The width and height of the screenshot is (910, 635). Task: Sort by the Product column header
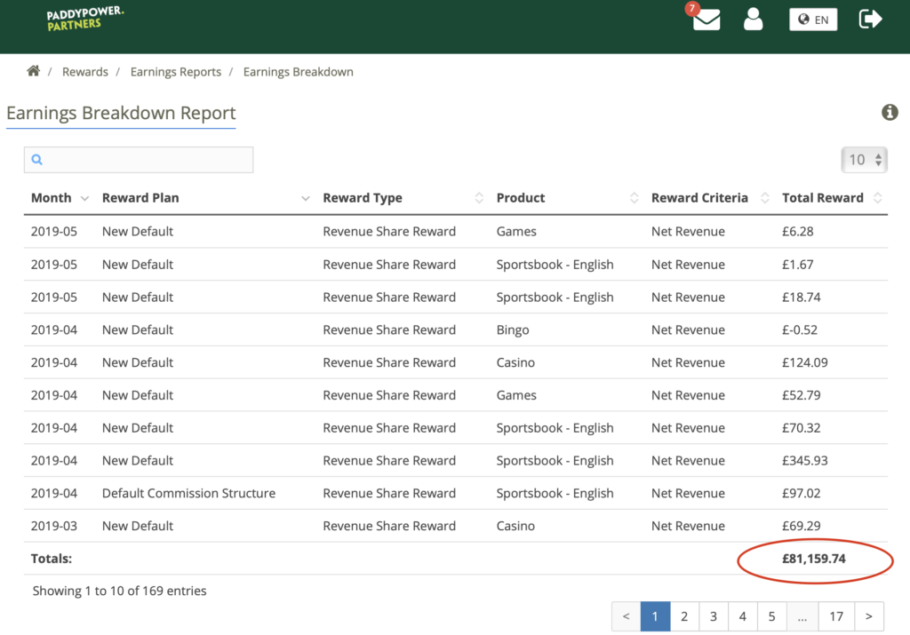click(521, 198)
